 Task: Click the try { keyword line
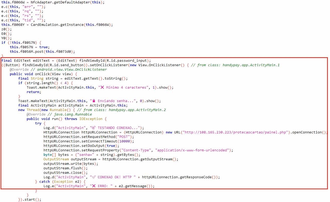(40, 123)
